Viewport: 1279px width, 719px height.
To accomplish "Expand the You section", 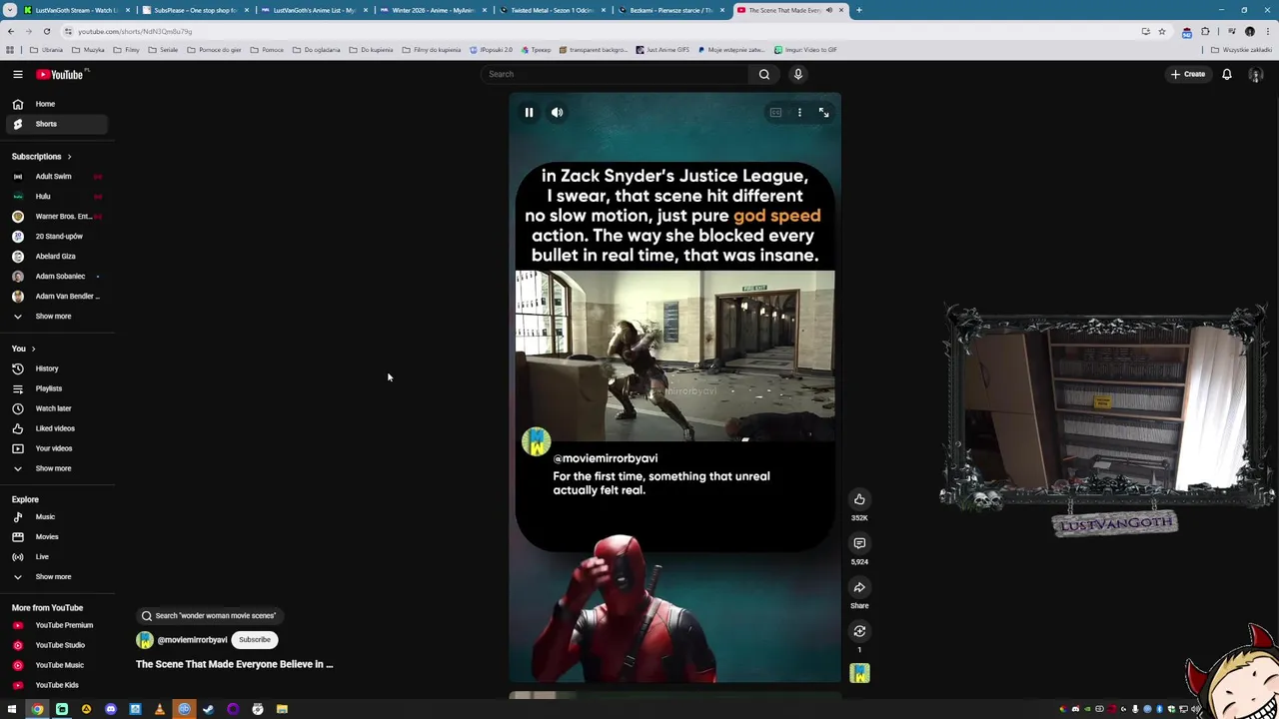I will tap(24, 349).
